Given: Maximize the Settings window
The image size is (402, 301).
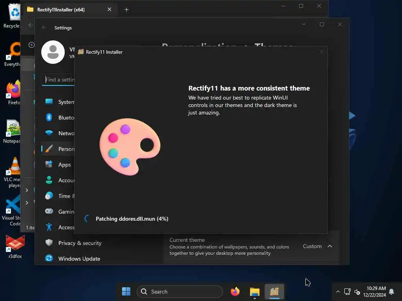Looking at the screenshot, I should click(322, 24).
